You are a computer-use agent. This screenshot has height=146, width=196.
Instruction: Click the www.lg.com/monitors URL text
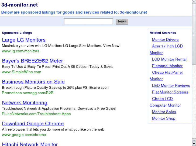click(20, 51)
